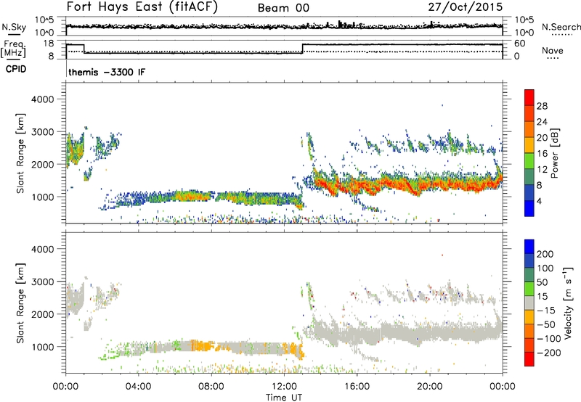Click the '20:00' time tick label
This screenshot has width=581, height=402.
click(x=429, y=387)
